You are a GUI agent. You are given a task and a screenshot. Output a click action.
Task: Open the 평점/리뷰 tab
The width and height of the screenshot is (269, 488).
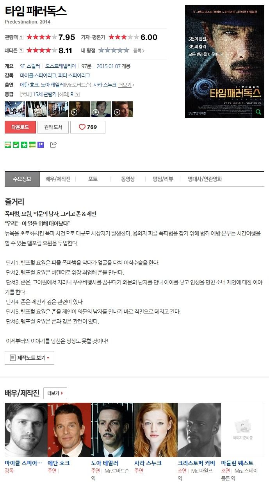click(163, 179)
